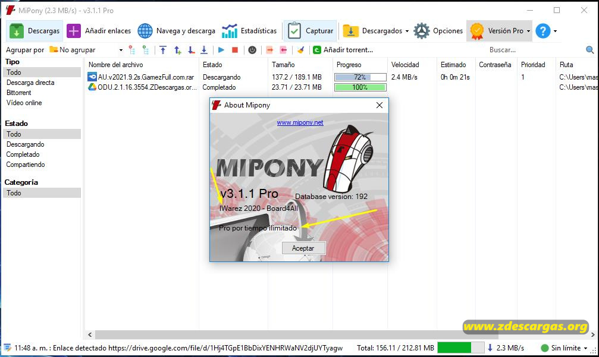Click the green total progress bar in status bar
Image resolution: width=599 pixels, height=357 pixels.
point(461,348)
